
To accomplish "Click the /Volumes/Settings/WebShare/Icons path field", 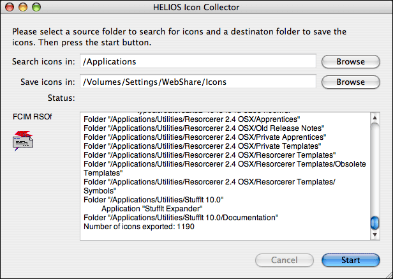I will [x=198, y=82].
